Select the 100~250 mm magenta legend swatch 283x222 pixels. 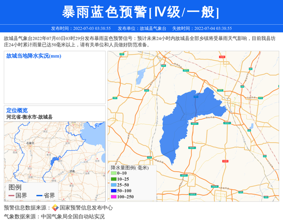[x=113, y=197]
